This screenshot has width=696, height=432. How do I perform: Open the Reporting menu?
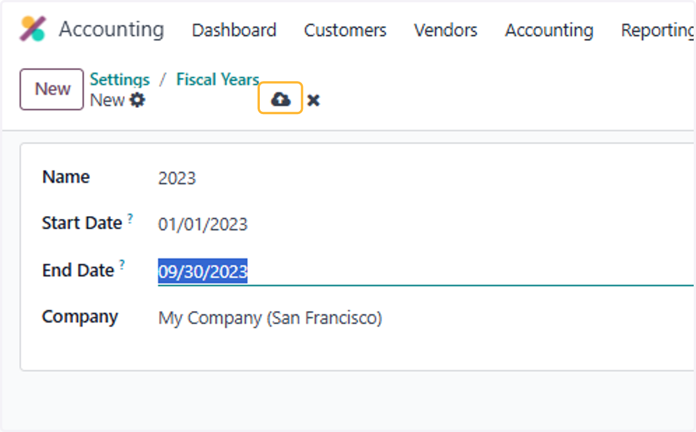pos(658,30)
